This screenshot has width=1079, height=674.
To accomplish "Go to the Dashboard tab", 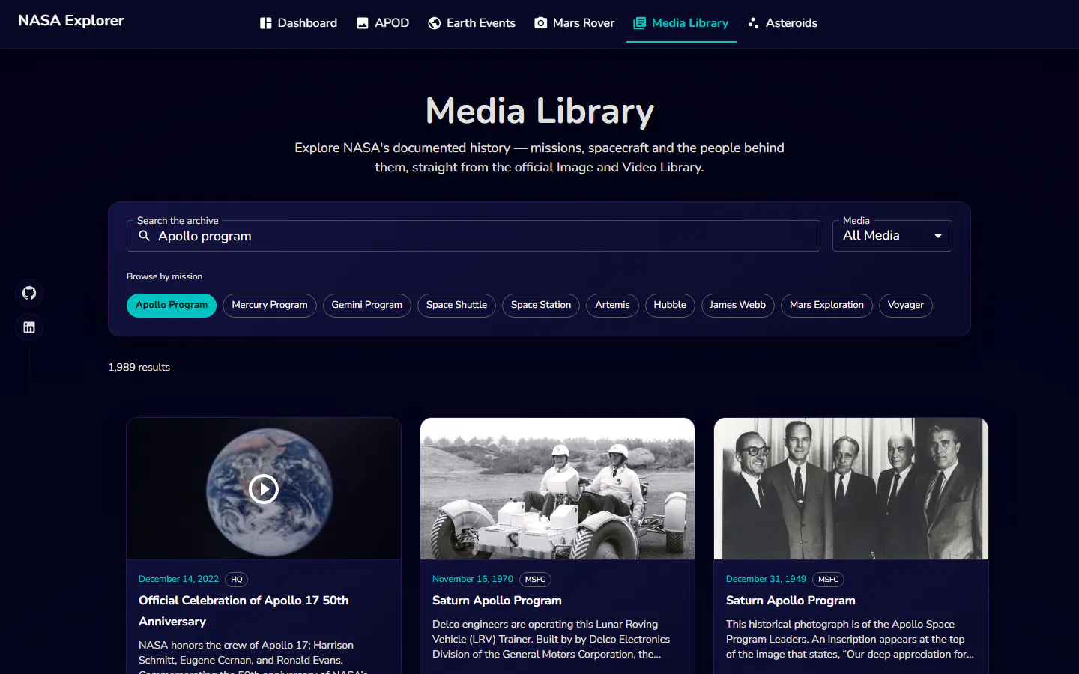I will point(298,23).
